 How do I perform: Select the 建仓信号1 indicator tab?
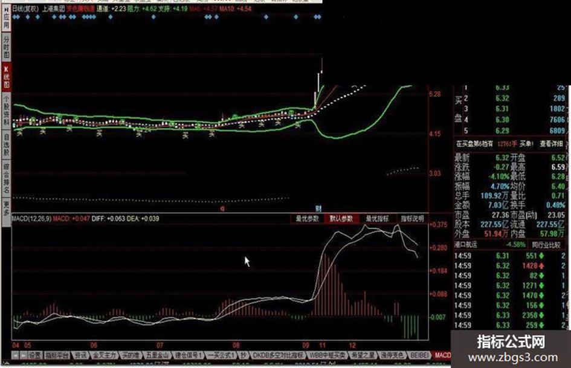(189, 355)
